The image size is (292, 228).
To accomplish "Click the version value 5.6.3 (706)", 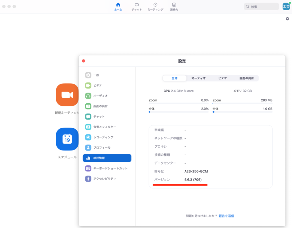I will pos(193,179).
